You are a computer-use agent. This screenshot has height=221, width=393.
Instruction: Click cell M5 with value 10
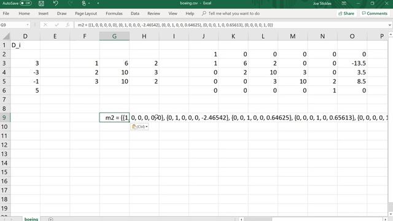[x=293, y=82]
